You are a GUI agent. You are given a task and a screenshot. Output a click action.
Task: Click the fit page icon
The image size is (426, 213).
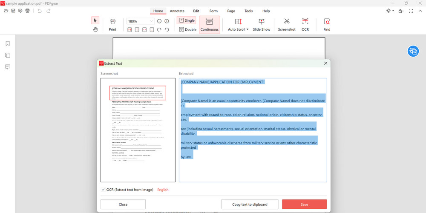(x=137, y=29)
